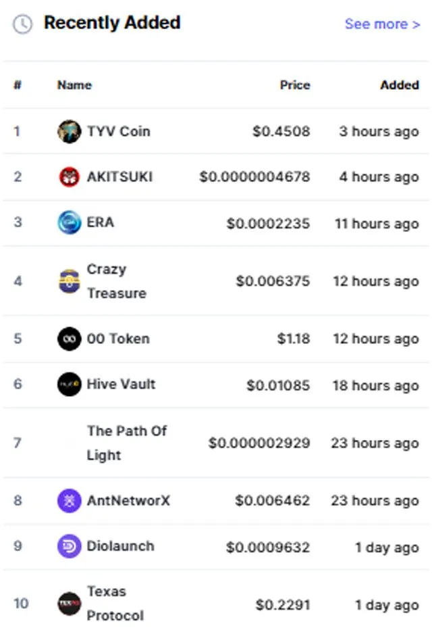Sort by the Name column header
This screenshot has height=634, width=432.
pyautogui.click(x=74, y=85)
